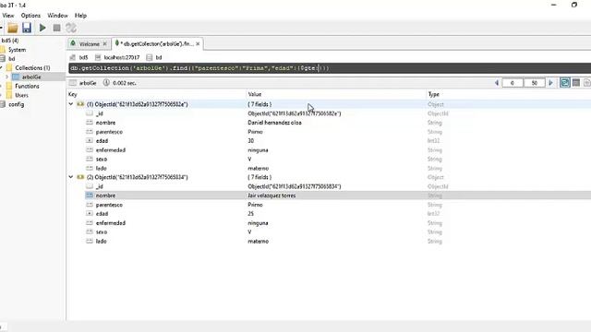Select the db.getCollection('arbolGe') query tab
The height and width of the screenshot is (332, 591).
(x=158, y=44)
